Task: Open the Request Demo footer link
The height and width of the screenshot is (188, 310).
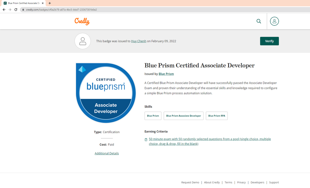Action: coord(190,182)
